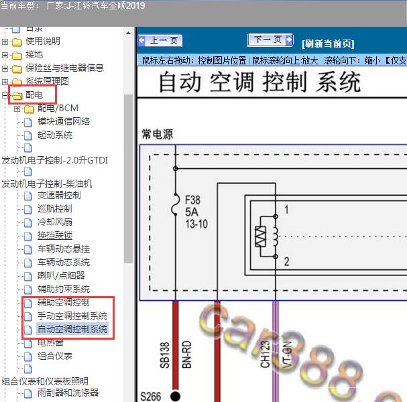Open the 巡航控制 page
Viewport: 407px width, 402px height.
point(55,209)
